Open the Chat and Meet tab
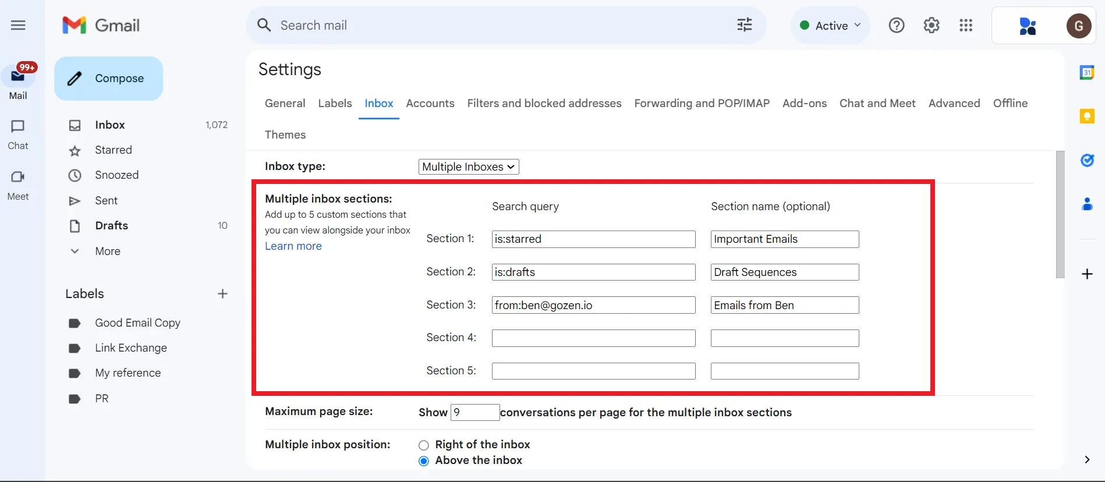Screen dimensions: 1105x482 tap(877, 103)
